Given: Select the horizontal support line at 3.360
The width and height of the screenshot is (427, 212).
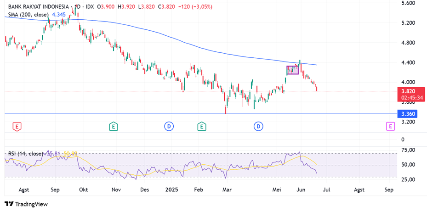Looking at the screenshot, I should (x=138, y=114).
